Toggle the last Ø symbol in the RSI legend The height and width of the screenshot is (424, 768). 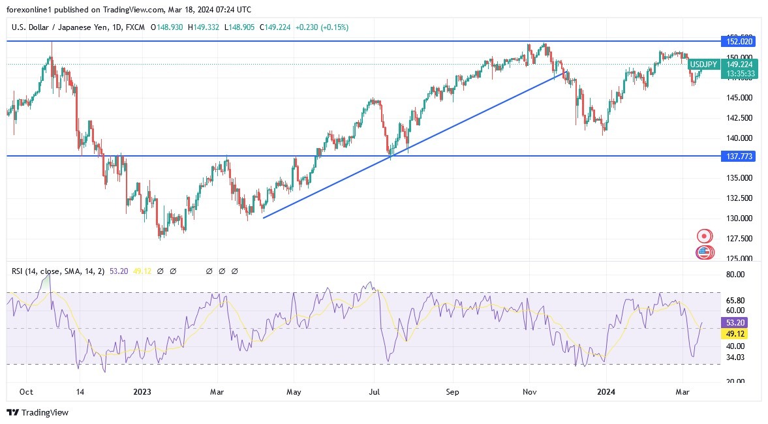tap(234, 270)
